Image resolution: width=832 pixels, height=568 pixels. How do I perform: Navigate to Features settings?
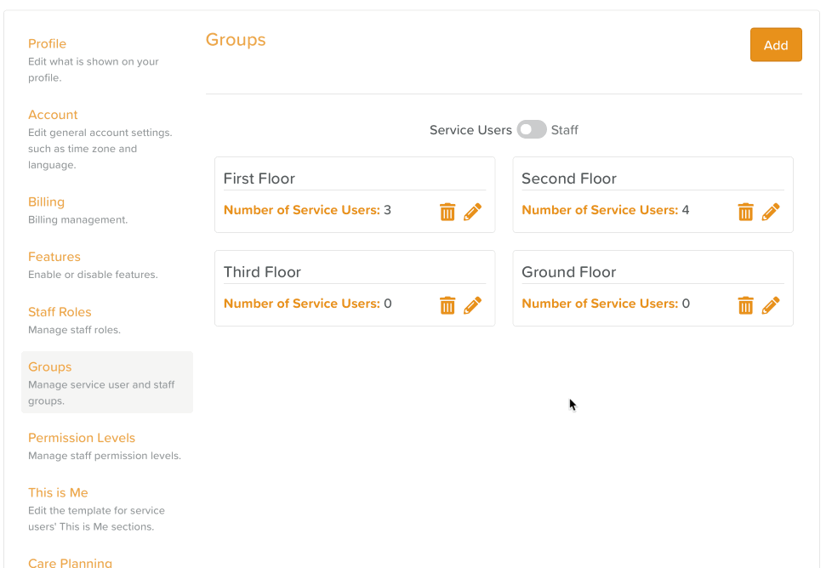pos(54,257)
